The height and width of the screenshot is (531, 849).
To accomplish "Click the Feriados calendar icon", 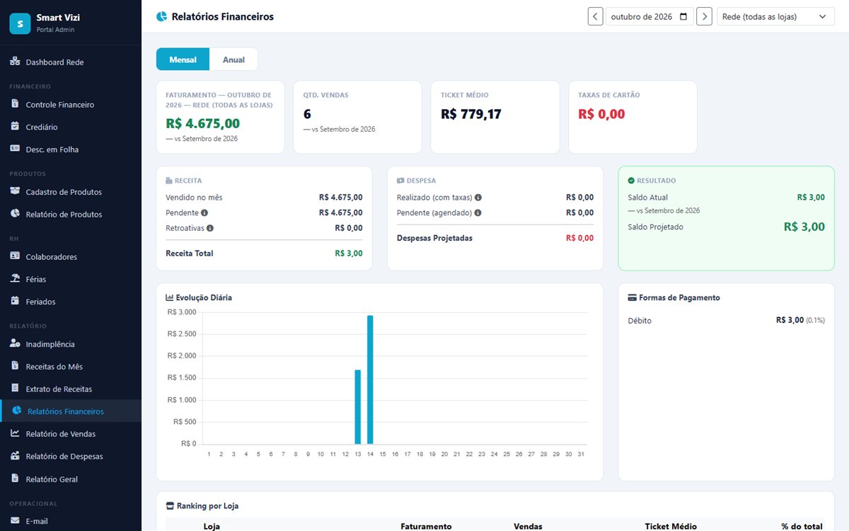I will [x=15, y=302].
